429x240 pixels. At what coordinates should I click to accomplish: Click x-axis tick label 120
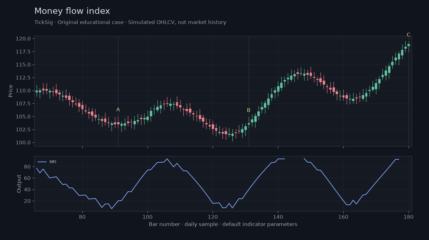tap(213, 216)
